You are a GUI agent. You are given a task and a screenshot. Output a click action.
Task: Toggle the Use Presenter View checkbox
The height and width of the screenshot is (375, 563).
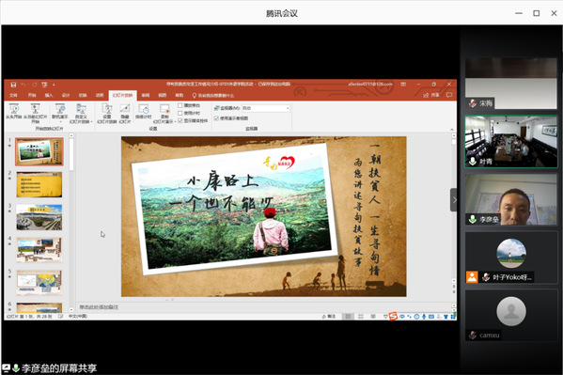pyautogui.click(x=216, y=118)
